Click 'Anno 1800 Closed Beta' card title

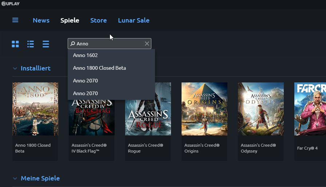click(33, 148)
